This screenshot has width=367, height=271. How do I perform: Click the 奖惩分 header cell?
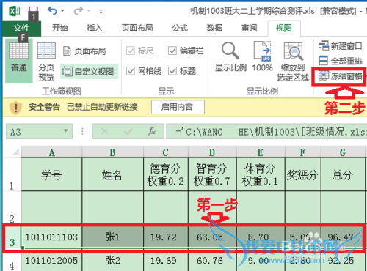coord(303,174)
